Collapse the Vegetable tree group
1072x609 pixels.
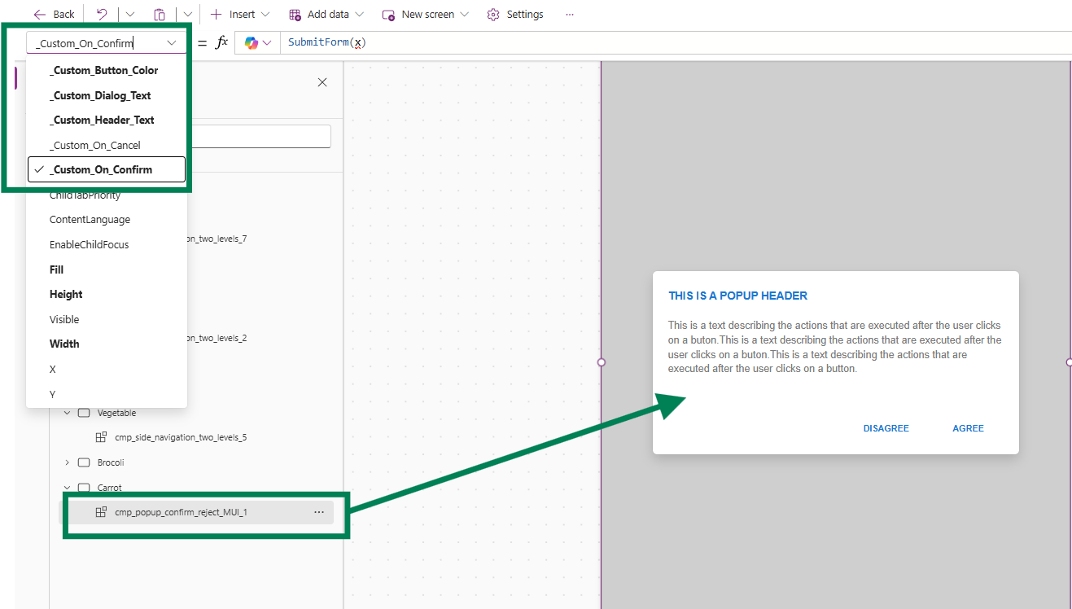67,413
